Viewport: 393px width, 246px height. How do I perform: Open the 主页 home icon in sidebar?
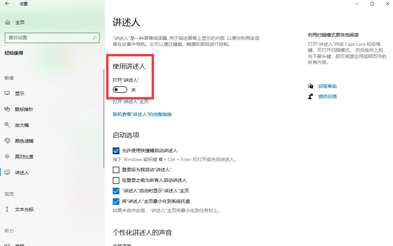[7, 22]
